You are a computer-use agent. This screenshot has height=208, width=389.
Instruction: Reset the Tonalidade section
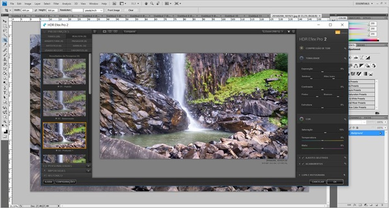[x=345, y=58]
